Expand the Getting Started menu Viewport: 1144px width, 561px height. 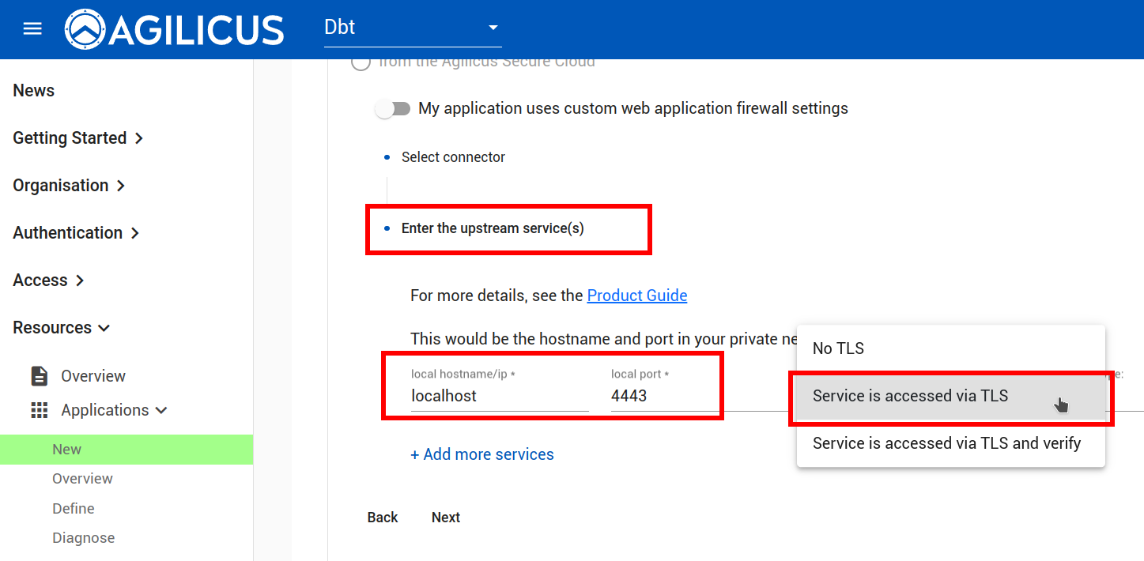coord(77,138)
